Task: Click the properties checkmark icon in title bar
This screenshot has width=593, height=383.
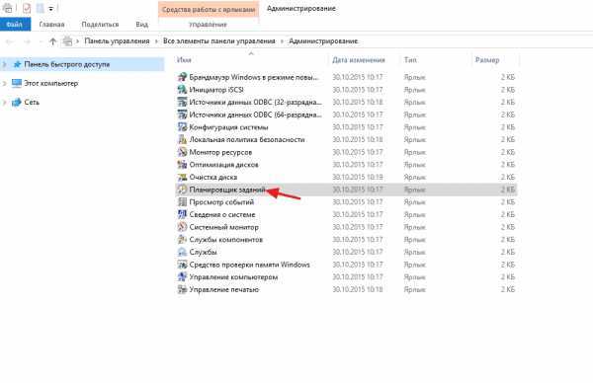Action: (27, 8)
